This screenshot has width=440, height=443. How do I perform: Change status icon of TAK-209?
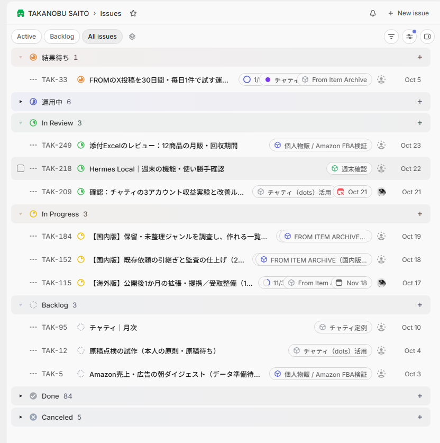[x=81, y=192]
